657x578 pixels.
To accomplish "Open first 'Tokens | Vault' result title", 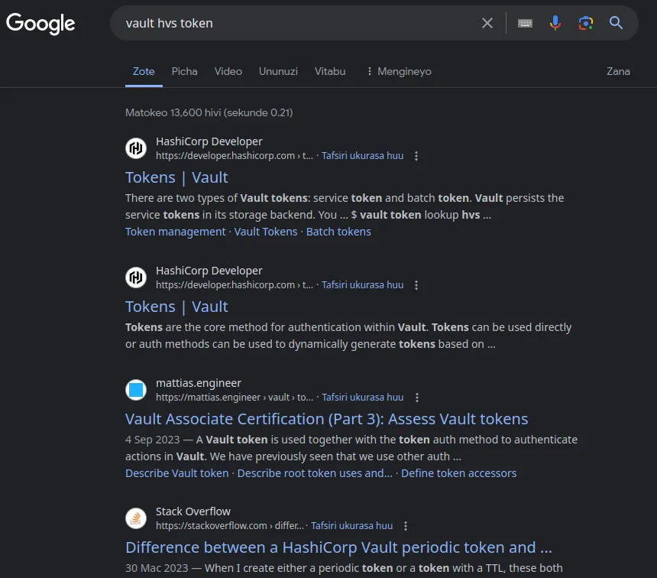I will pos(176,177).
